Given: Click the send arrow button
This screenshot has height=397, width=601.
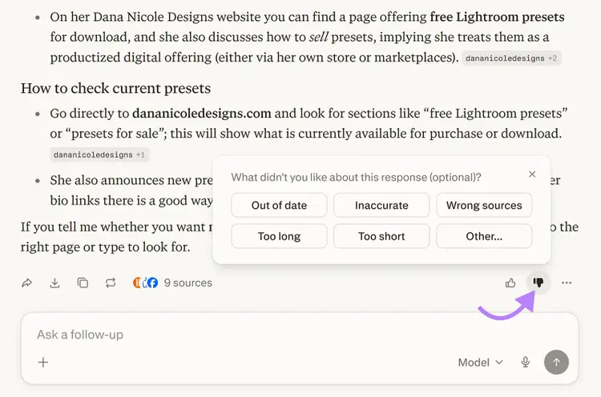Looking at the screenshot, I should (x=556, y=362).
